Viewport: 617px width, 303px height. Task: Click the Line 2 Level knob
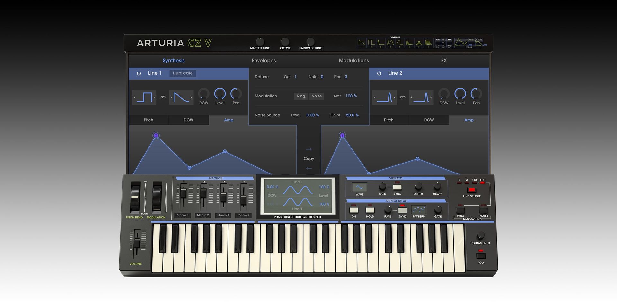[460, 94]
